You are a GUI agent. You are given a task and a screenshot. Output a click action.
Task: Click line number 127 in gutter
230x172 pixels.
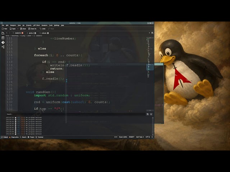pos(10,92)
